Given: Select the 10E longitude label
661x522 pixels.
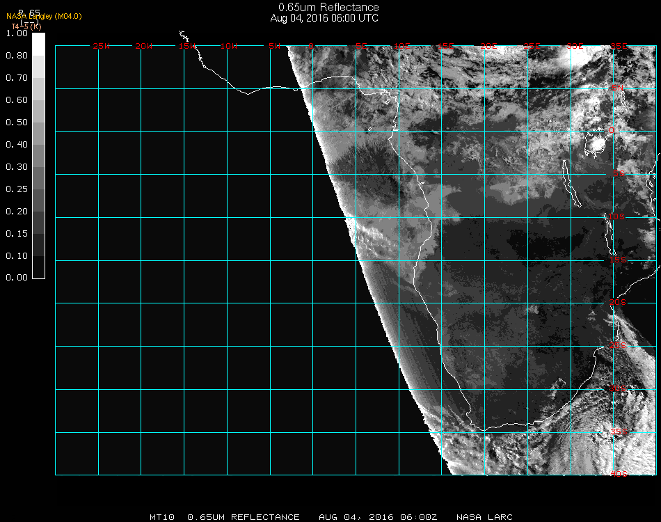Looking at the screenshot, I should click(x=402, y=46).
